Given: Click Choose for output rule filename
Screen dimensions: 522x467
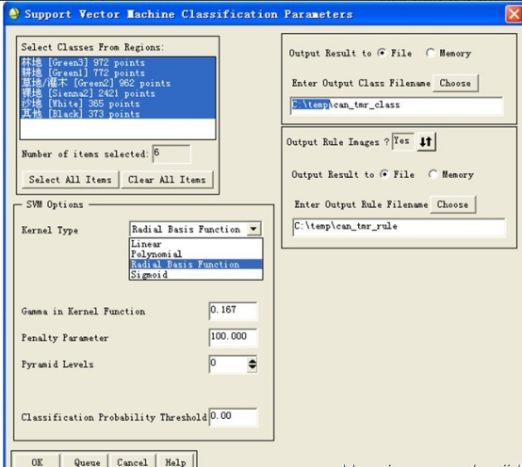Looking at the screenshot, I should point(453,204).
